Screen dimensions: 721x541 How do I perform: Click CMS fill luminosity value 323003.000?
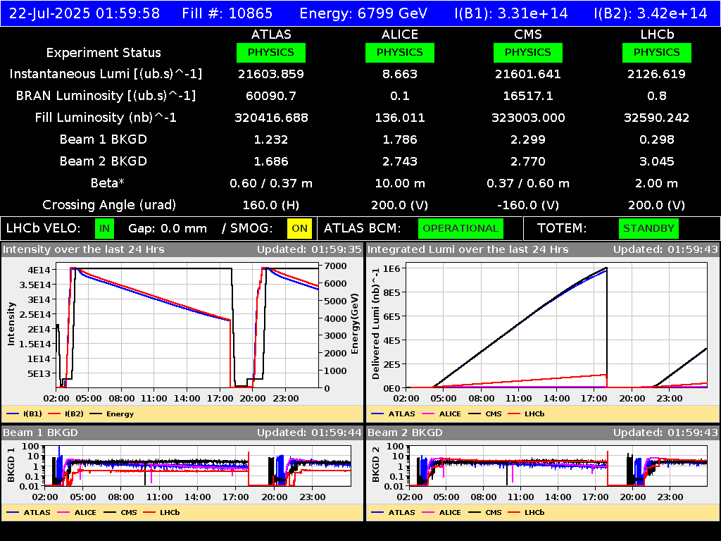pos(528,118)
